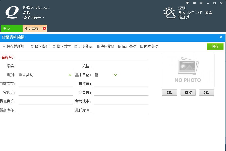Viewport: 226px width, 151px height.
Task: Focus the 最低售价 input field
Action: [x=46, y=101]
